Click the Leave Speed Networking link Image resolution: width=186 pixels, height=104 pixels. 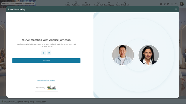coord(47,80)
